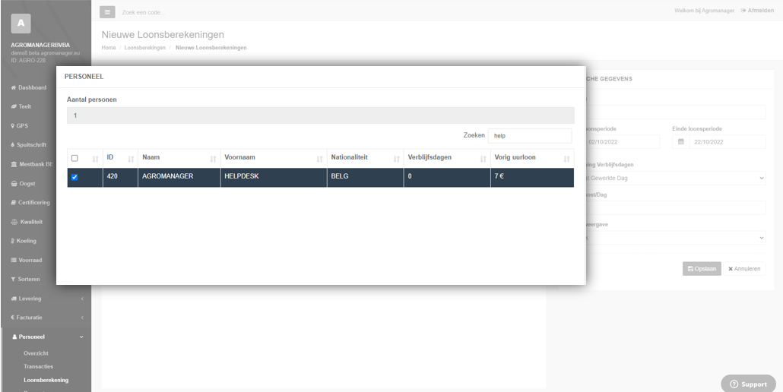Click the Annuleren cancel button
This screenshot has width=783, height=392.
(744, 269)
